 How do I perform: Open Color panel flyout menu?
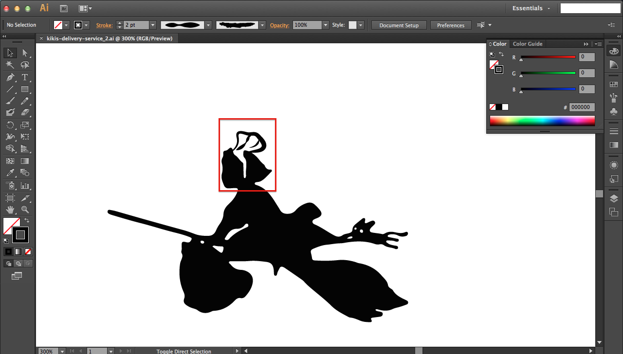598,44
